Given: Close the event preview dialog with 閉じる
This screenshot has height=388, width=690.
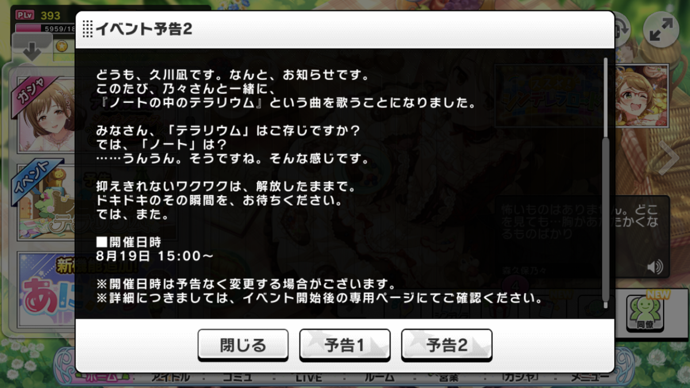Looking at the screenshot, I should (x=243, y=344).
